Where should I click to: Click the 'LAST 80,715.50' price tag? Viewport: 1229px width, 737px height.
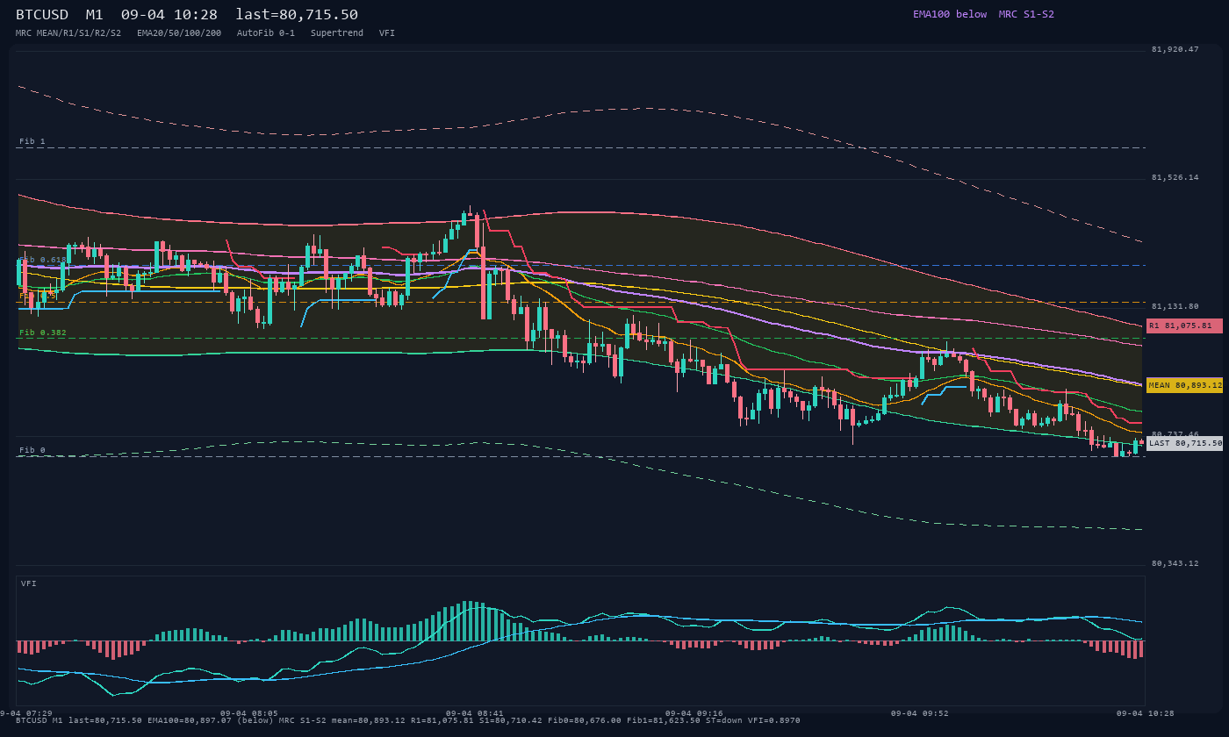click(x=1184, y=443)
